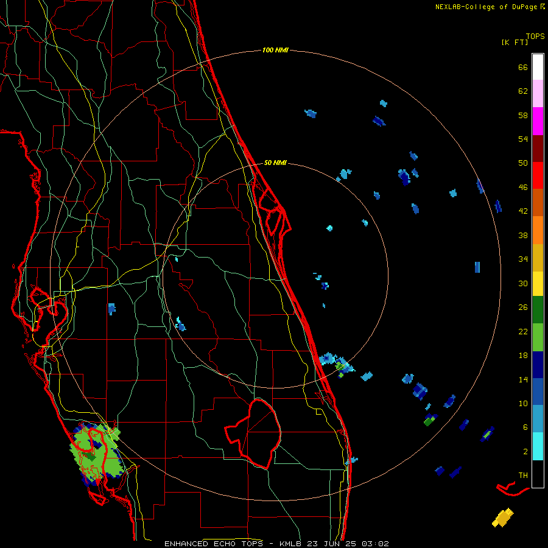Click the "TOPS" legend title
Viewport: 548px width, 548px height.
(x=535, y=37)
